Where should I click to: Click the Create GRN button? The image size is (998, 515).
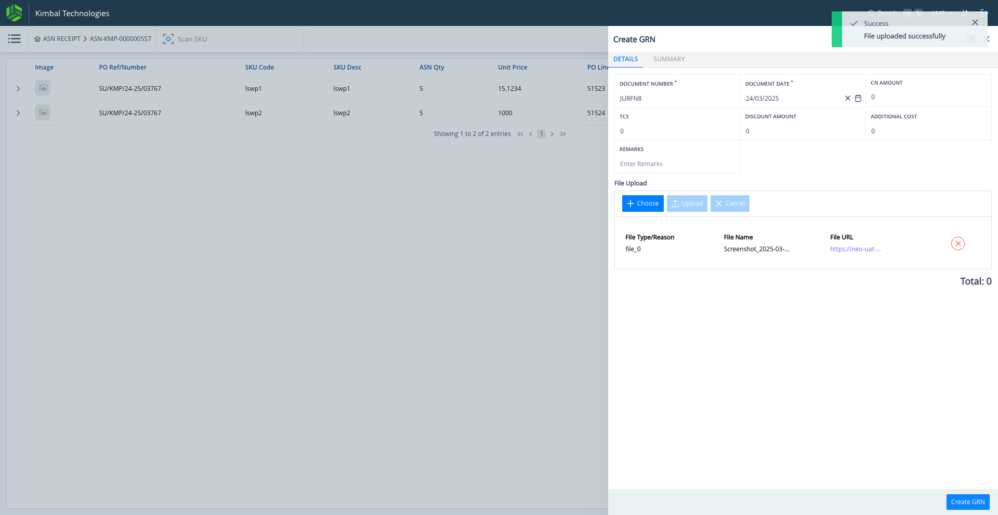[967, 502]
